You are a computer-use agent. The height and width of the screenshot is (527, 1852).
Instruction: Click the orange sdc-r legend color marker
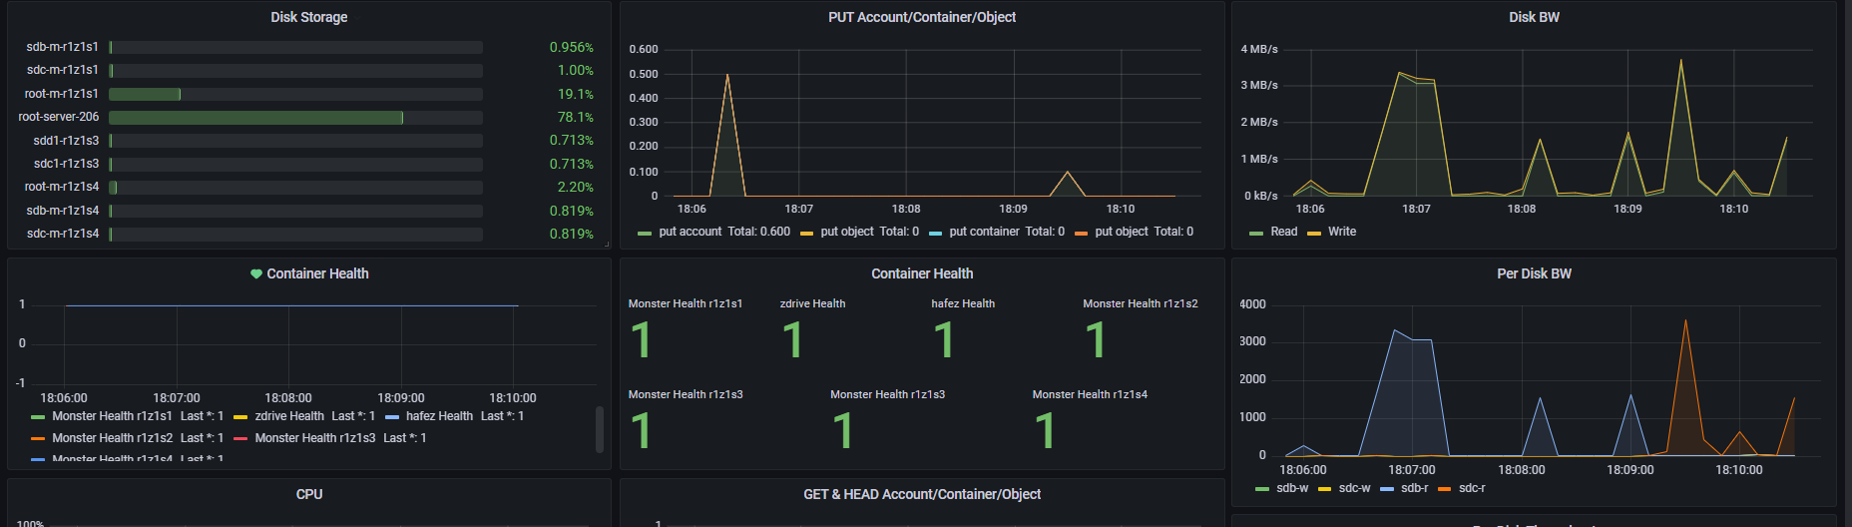(x=1444, y=489)
